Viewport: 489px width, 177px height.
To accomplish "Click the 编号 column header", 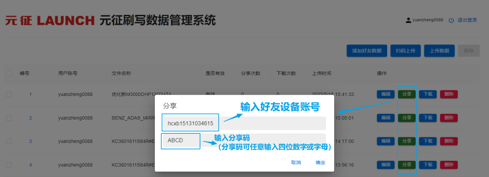I will tap(24, 73).
